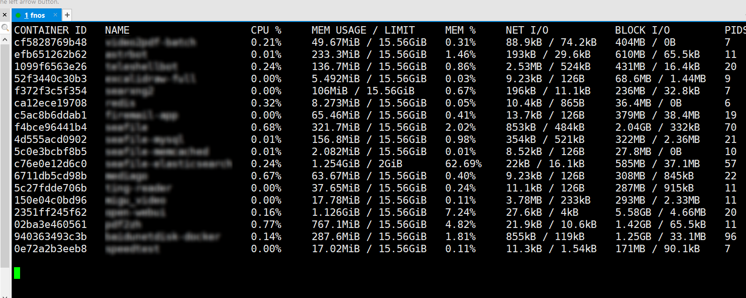The image size is (746, 298).
Task: Click net I/O value 88.9kB / 74.2kB
Action: click(551, 43)
